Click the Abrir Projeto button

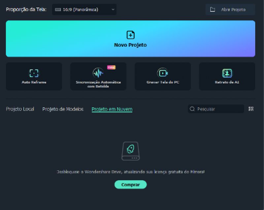230,10
